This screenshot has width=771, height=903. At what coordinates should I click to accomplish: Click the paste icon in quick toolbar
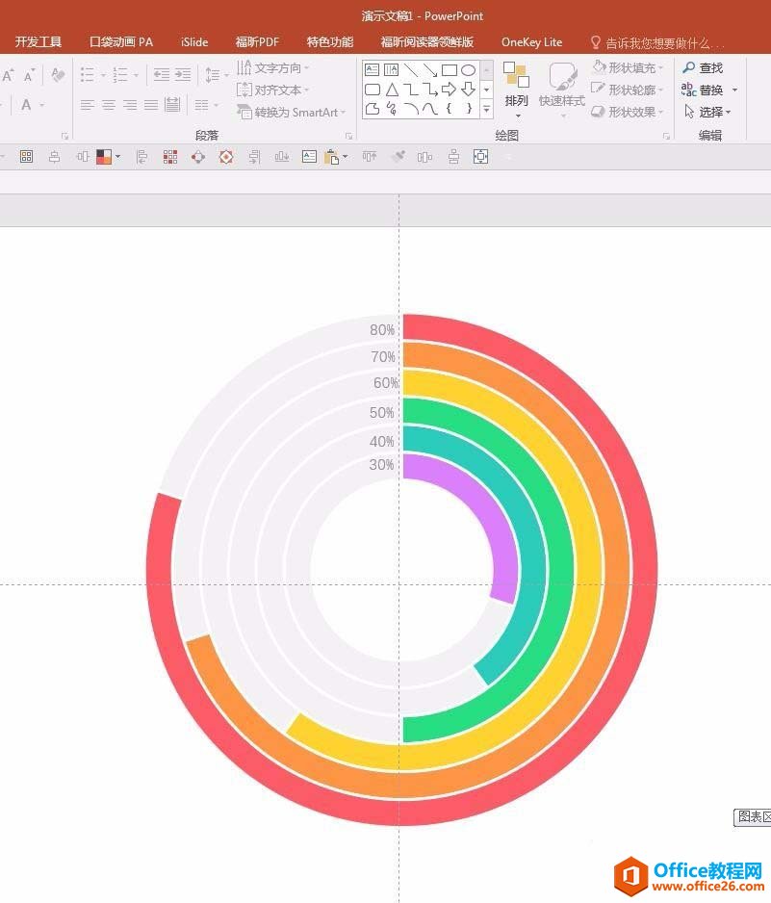click(x=332, y=156)
